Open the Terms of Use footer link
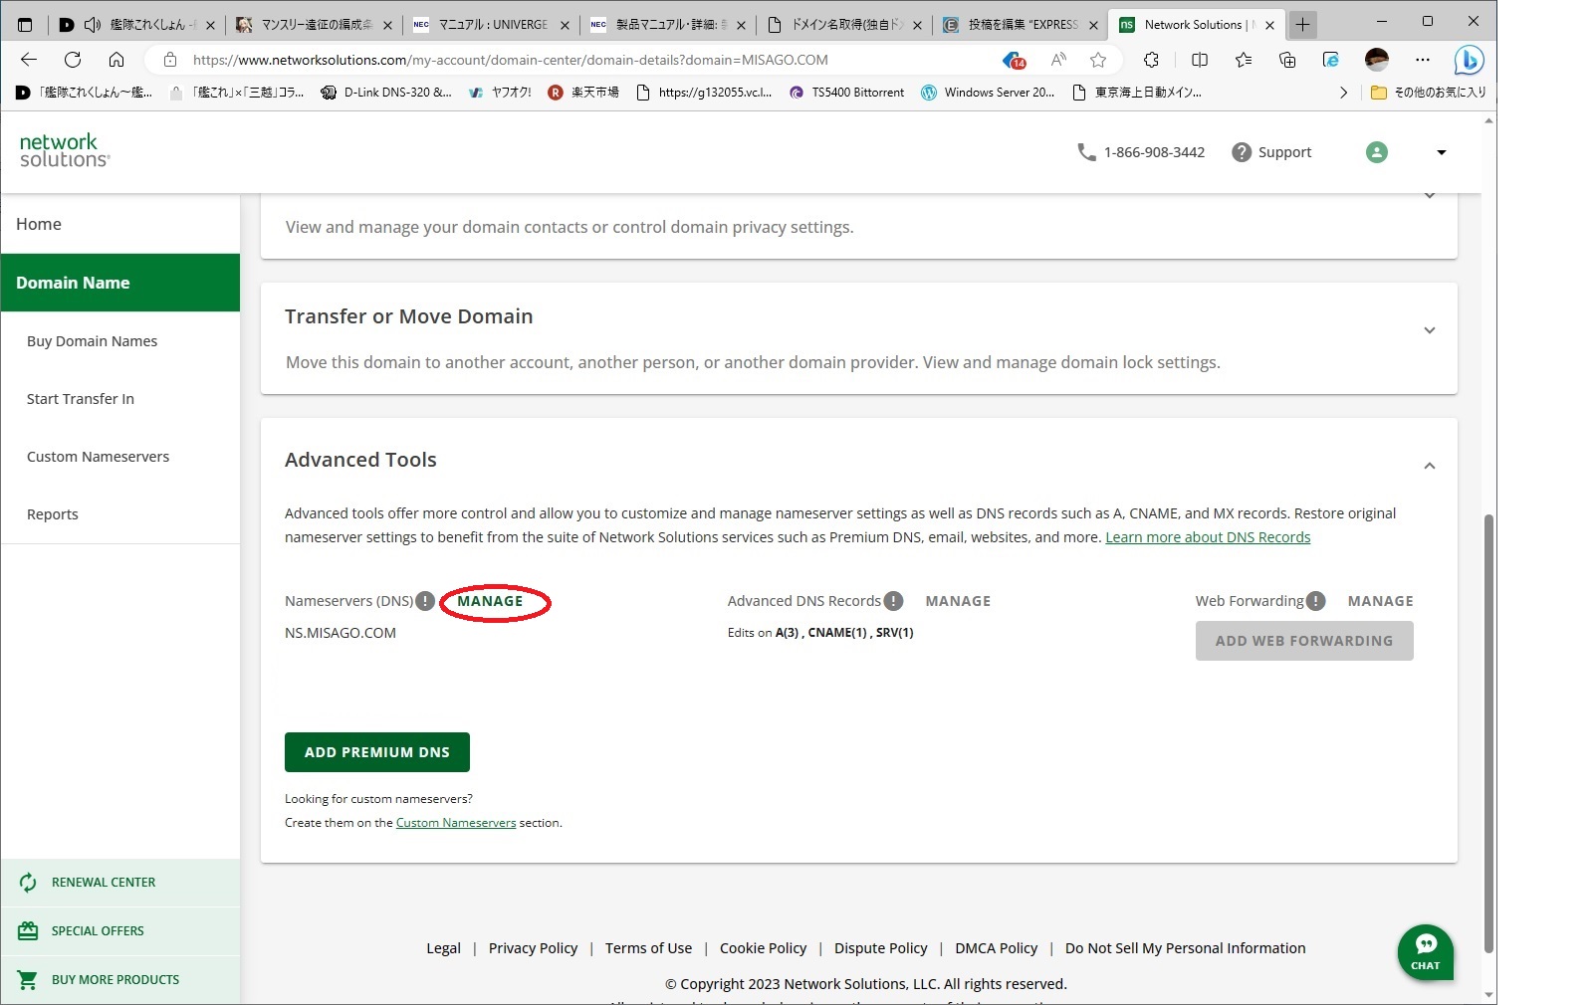 click(648, 948)
